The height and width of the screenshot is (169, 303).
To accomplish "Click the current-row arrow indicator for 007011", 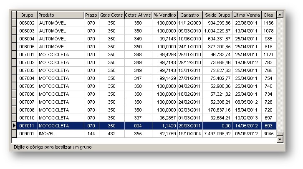I will (x=14, y=126).
